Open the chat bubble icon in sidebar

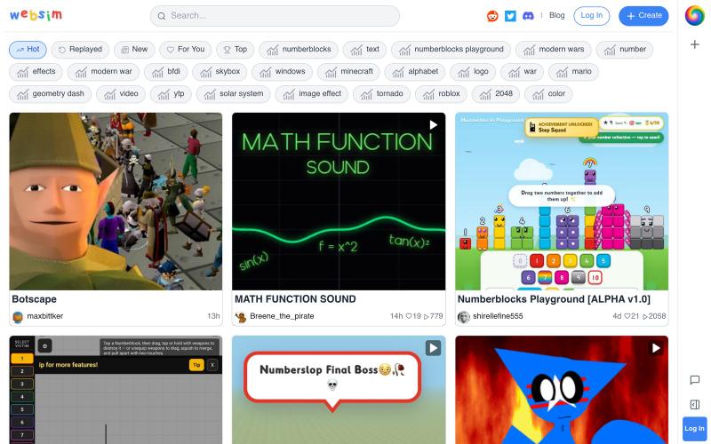(694, 380)
